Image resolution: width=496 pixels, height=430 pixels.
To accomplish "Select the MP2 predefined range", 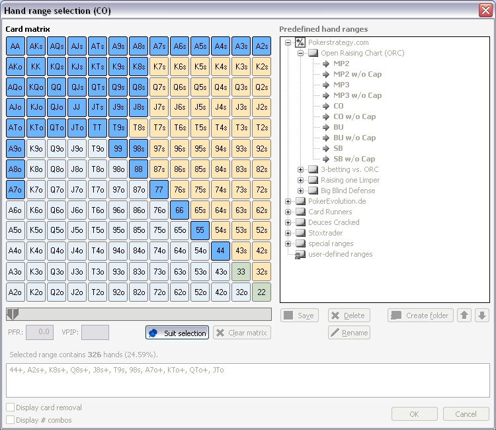I will (341, 64).
